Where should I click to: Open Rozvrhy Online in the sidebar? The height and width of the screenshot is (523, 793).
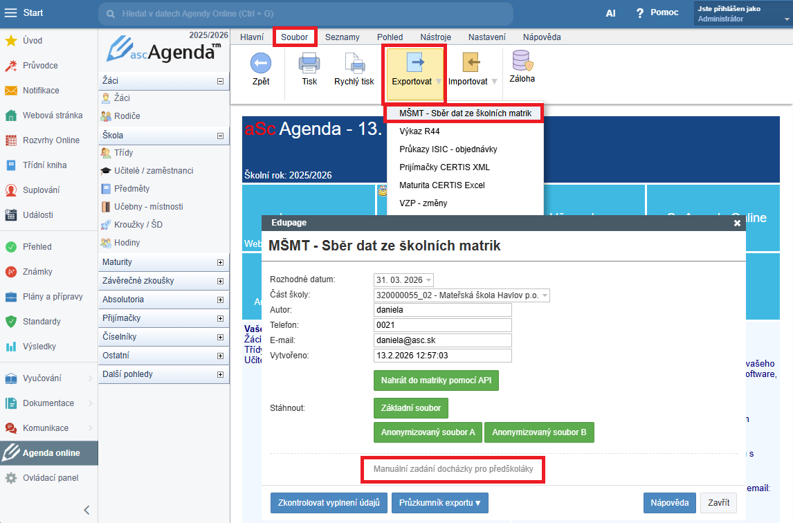click(51, 140)
